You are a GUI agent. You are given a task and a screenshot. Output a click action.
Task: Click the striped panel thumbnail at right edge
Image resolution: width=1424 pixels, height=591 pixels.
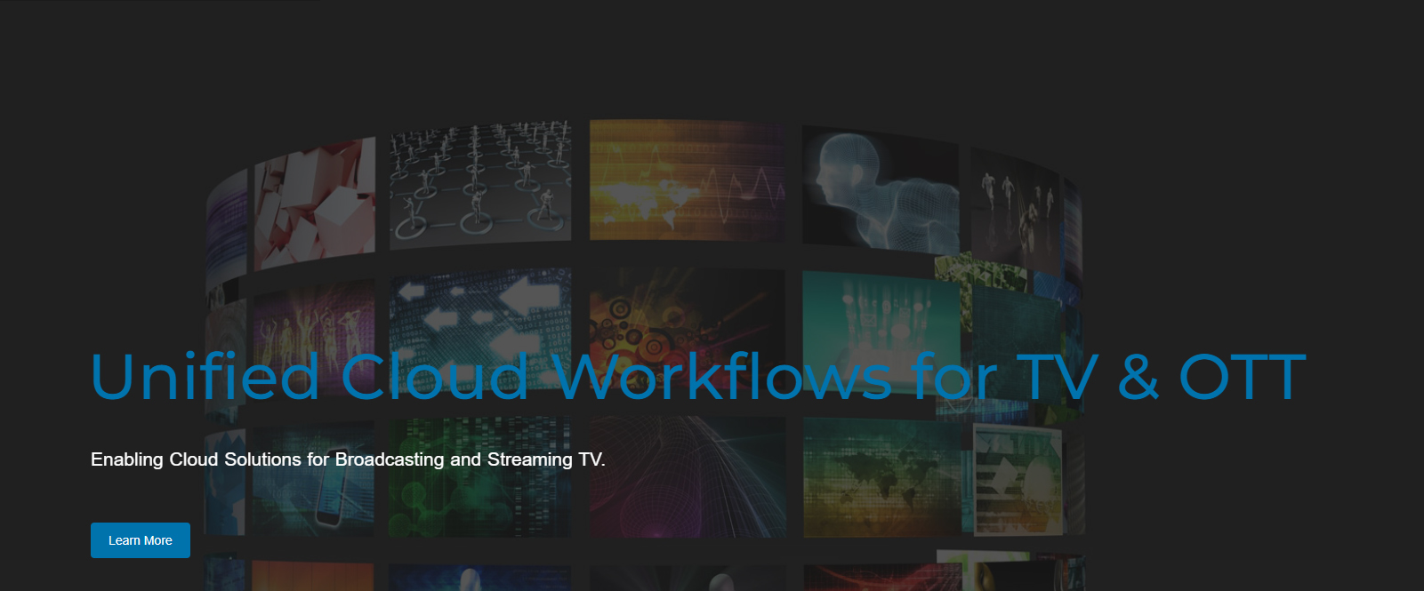click(x=1017, y=480)
